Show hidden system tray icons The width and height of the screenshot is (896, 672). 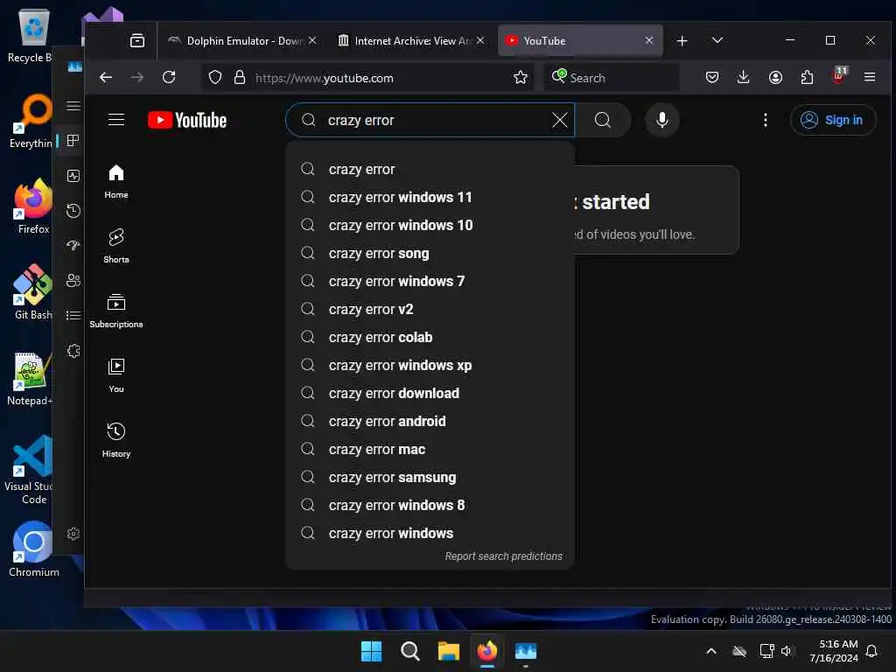pos(711,651)
